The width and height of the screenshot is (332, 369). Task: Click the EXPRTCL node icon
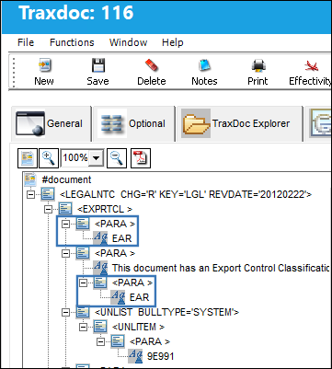coord(65,209)
